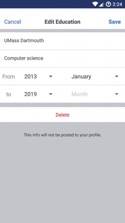Select the 2019 end year value
The image size is (125, 223).
pos(30,94)
